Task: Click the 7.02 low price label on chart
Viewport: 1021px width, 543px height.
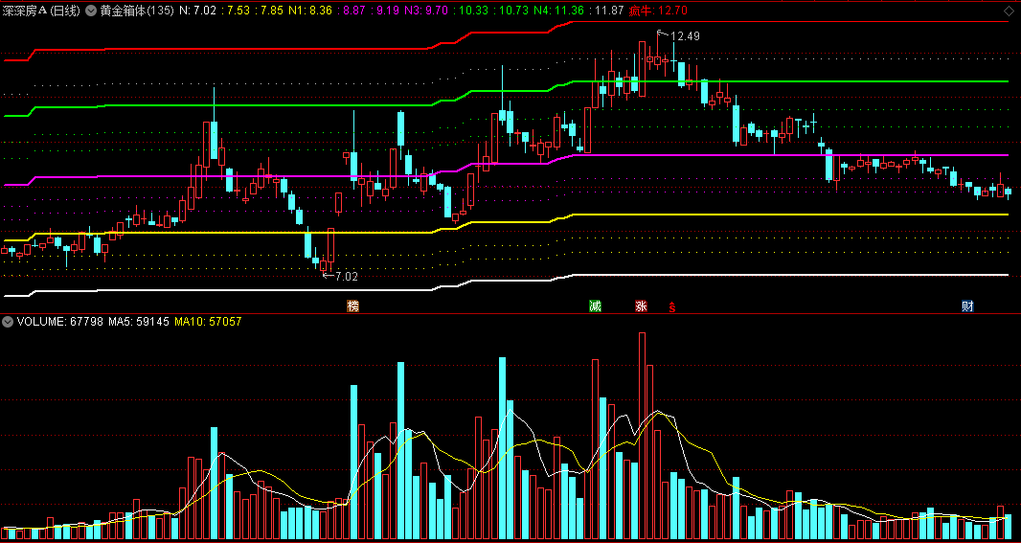Action: coord(347,276)
